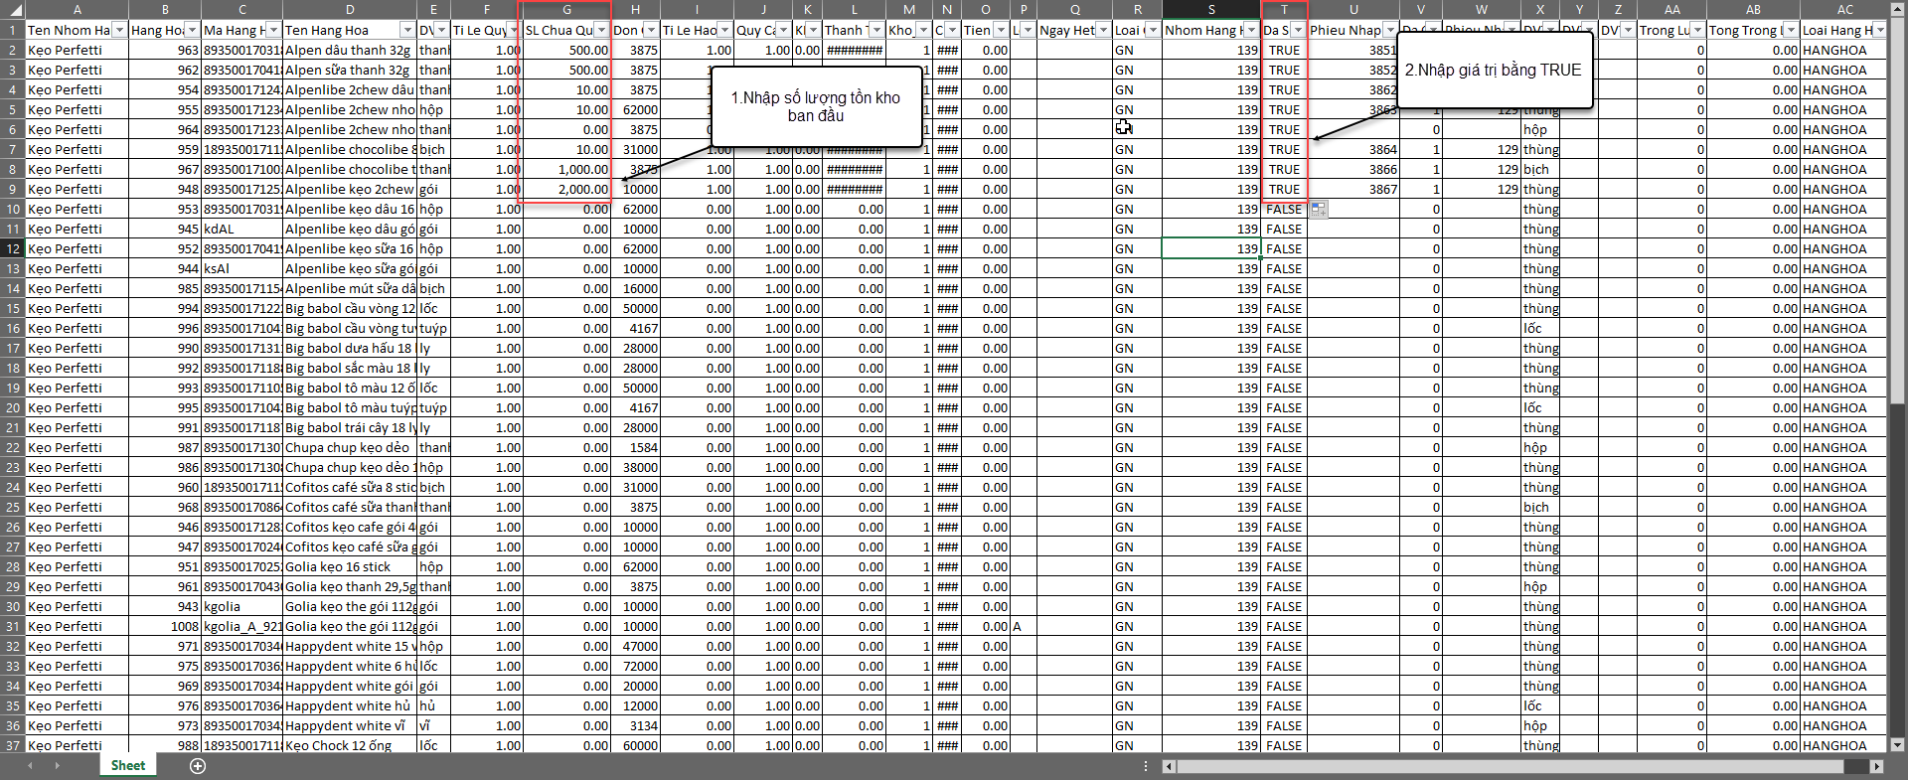Click the callout reading '2.Nhập giá trị bằng TRUE'

pos(1493,71)
